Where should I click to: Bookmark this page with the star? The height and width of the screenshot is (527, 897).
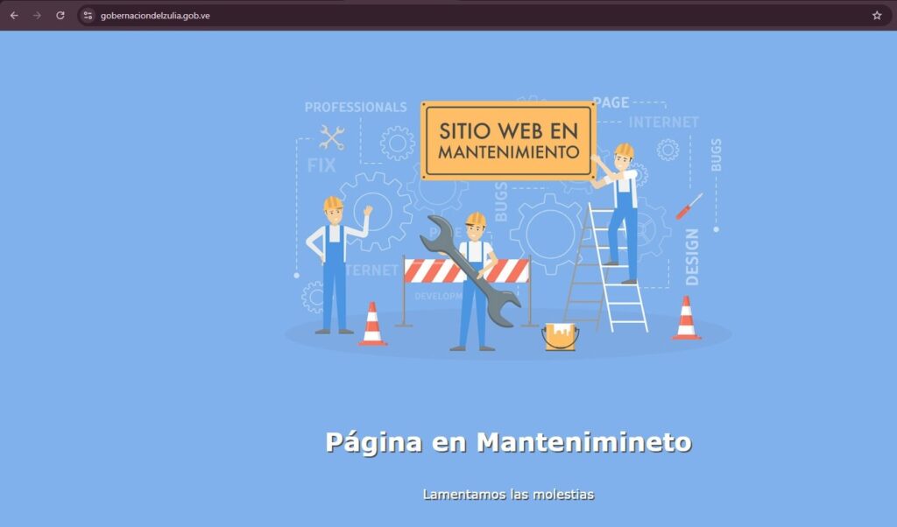[x=876, y=15]
